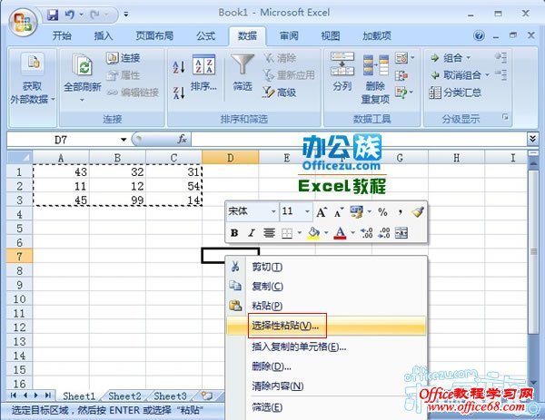Switch to Sheet2 worksheet tab

[x=124, y=396]
